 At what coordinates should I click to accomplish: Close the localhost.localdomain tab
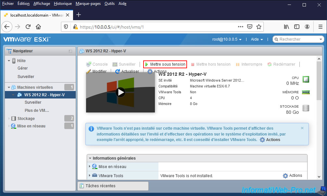tap(68, 15)
